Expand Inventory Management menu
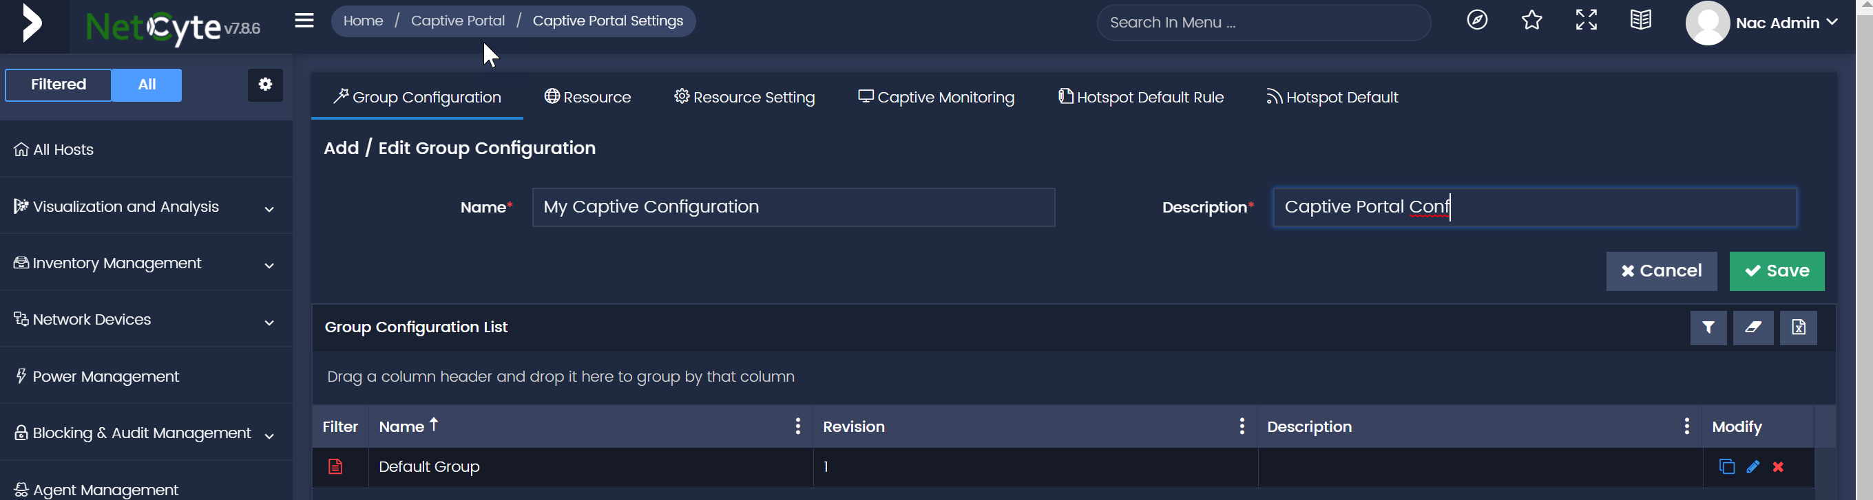Image resolution: width=1873 pixels, height=500 pixels. pos(145,263)
